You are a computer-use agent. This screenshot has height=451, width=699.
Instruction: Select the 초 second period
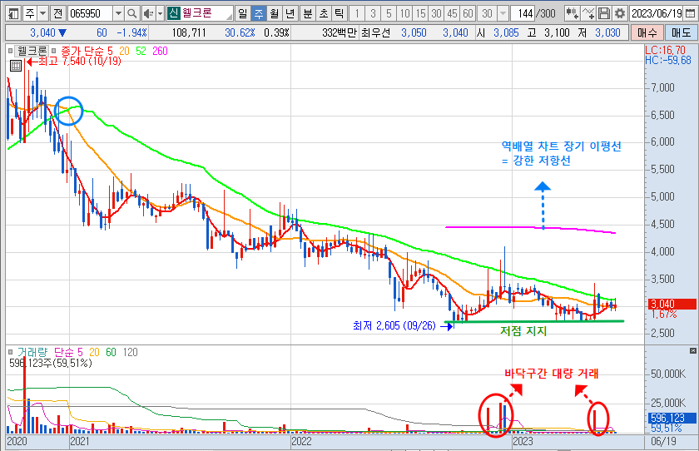coord(324,13)
